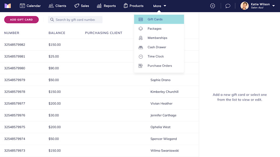Click the Time Clock icon
Image resolution: width=280 pixels, height=157 pixels.
click(x=141, y=56)
